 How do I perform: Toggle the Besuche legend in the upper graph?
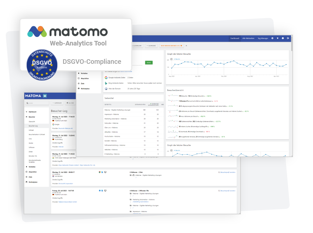tap(177, 59)
